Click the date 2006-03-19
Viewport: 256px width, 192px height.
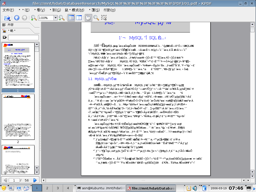(x=218, y=188)
